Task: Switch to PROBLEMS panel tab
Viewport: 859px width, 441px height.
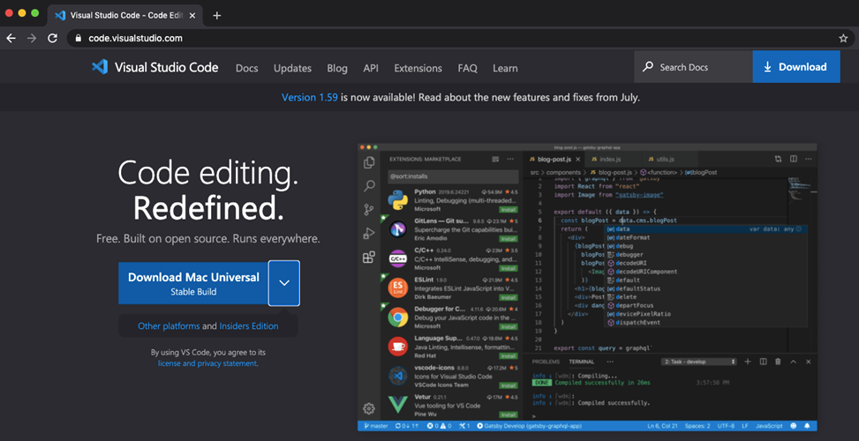Action: [546, 362]
